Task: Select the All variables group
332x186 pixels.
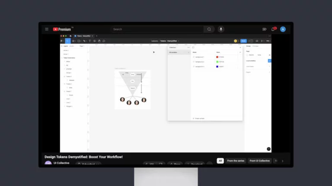Action: pos(179,52)
